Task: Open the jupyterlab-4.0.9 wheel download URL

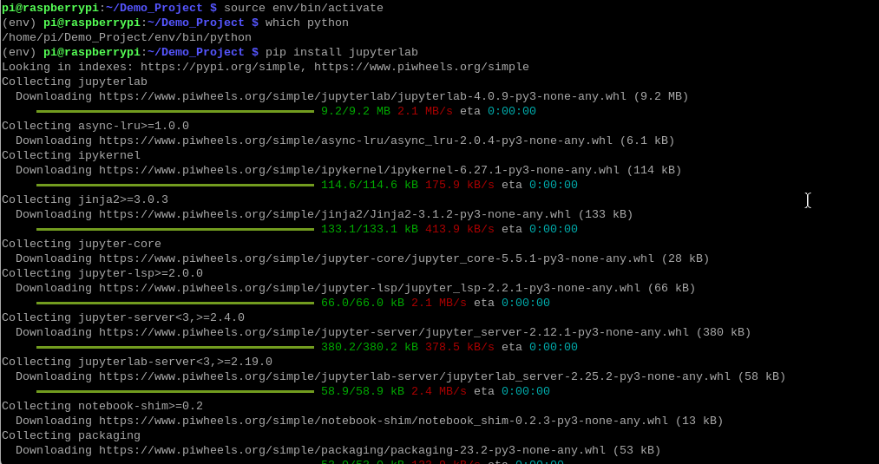Action: pyautogui.click(x=363, y=96)
